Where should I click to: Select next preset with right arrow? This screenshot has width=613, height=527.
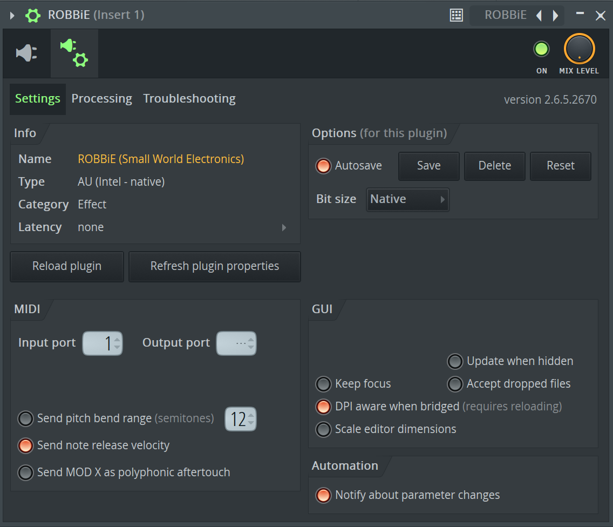555,16
